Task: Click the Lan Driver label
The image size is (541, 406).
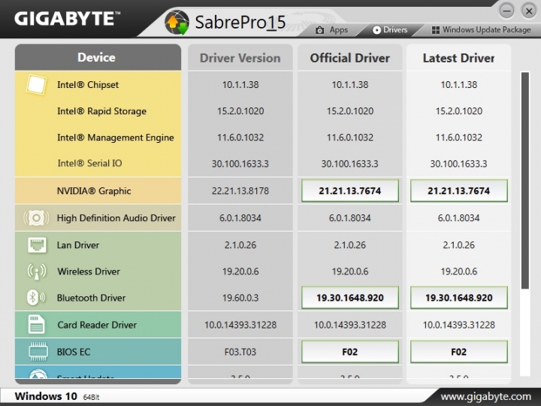Action: tap(78, 245)
